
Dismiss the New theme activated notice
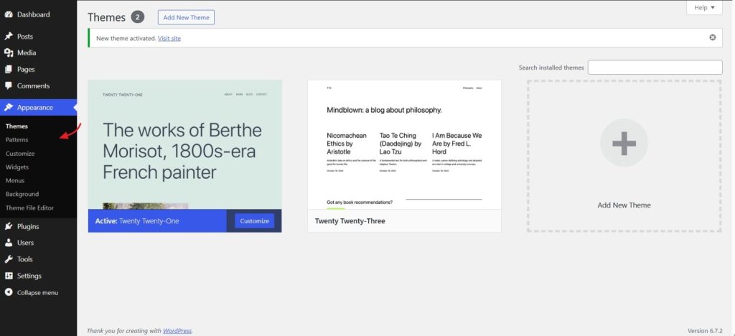(x=713, y=37)
